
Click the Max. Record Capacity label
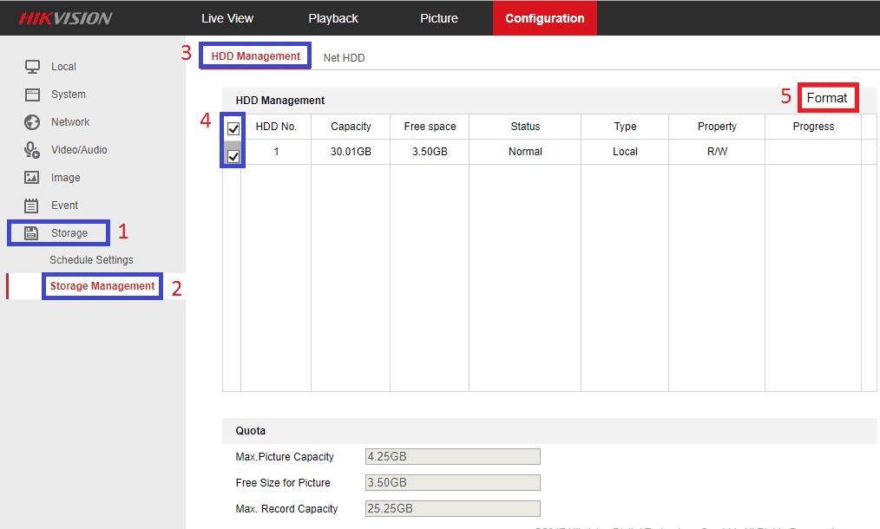[x=286, y=509]
